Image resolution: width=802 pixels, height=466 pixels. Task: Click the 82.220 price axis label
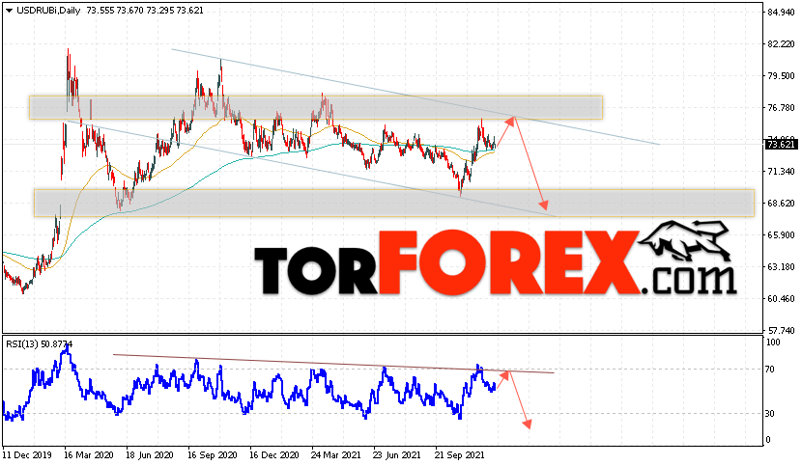(781, 44)
